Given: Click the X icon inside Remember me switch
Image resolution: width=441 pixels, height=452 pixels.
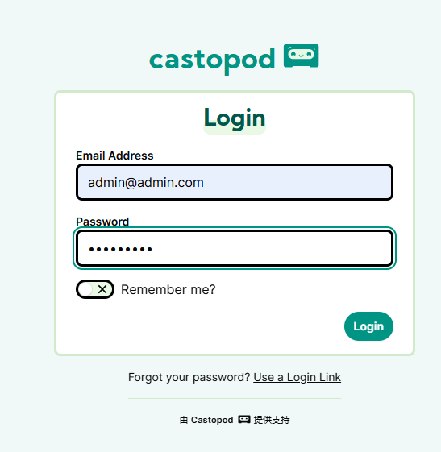Looking at the screenshot, I should (102, 289).
